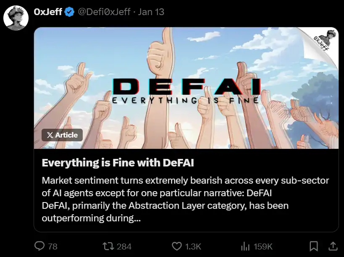Open 0xJeff's profile avatar
The height and width of the screenshot is (257, 344).
(x=16, y=18)
